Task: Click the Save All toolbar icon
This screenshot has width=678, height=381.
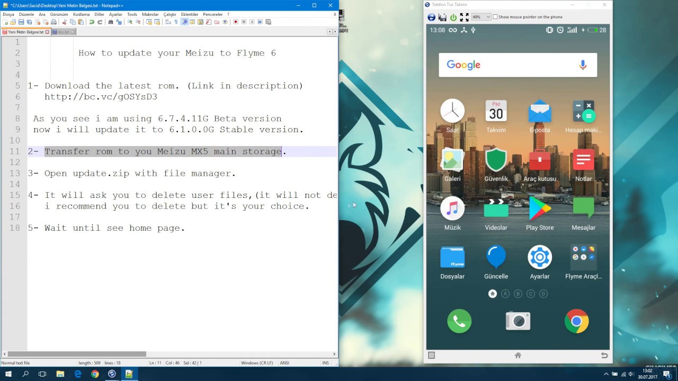Action: coord(29,22)
